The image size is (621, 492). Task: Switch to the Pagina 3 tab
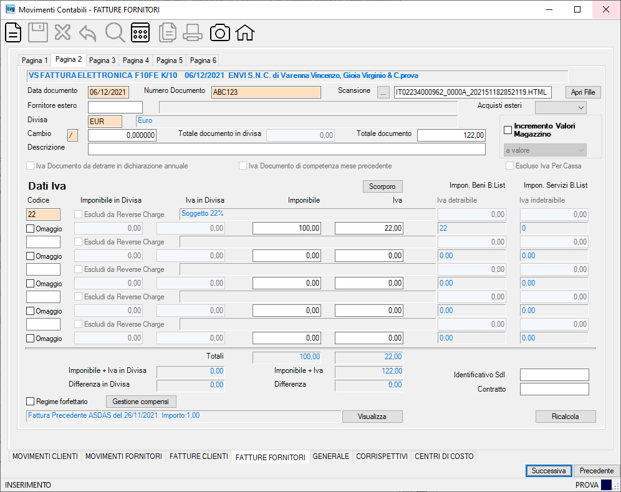click(x=102, y=60)
